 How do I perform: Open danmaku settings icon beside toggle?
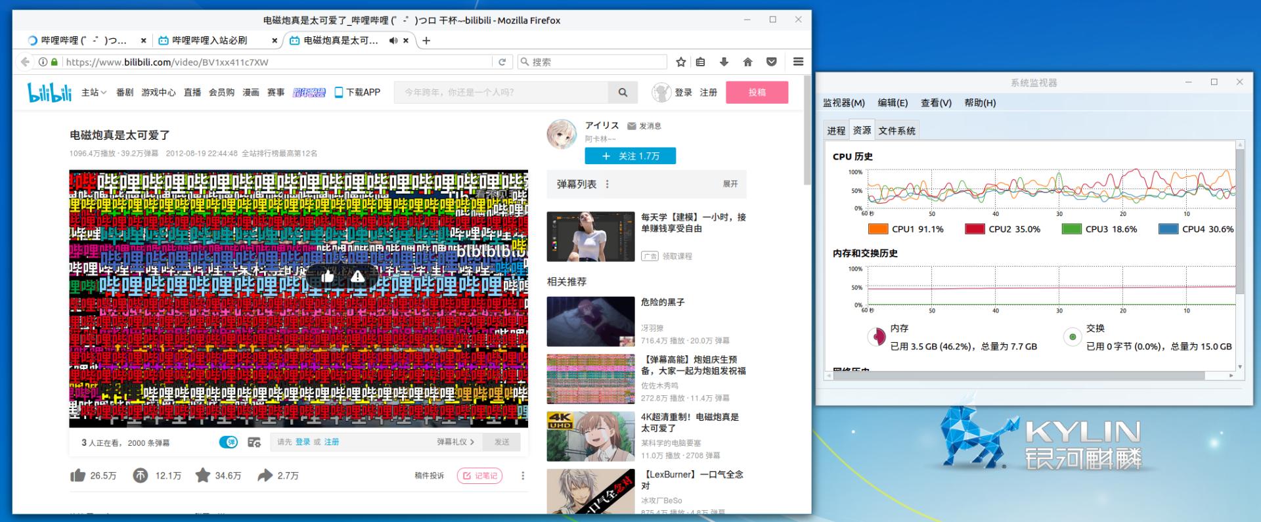click(x=254, y=443)
